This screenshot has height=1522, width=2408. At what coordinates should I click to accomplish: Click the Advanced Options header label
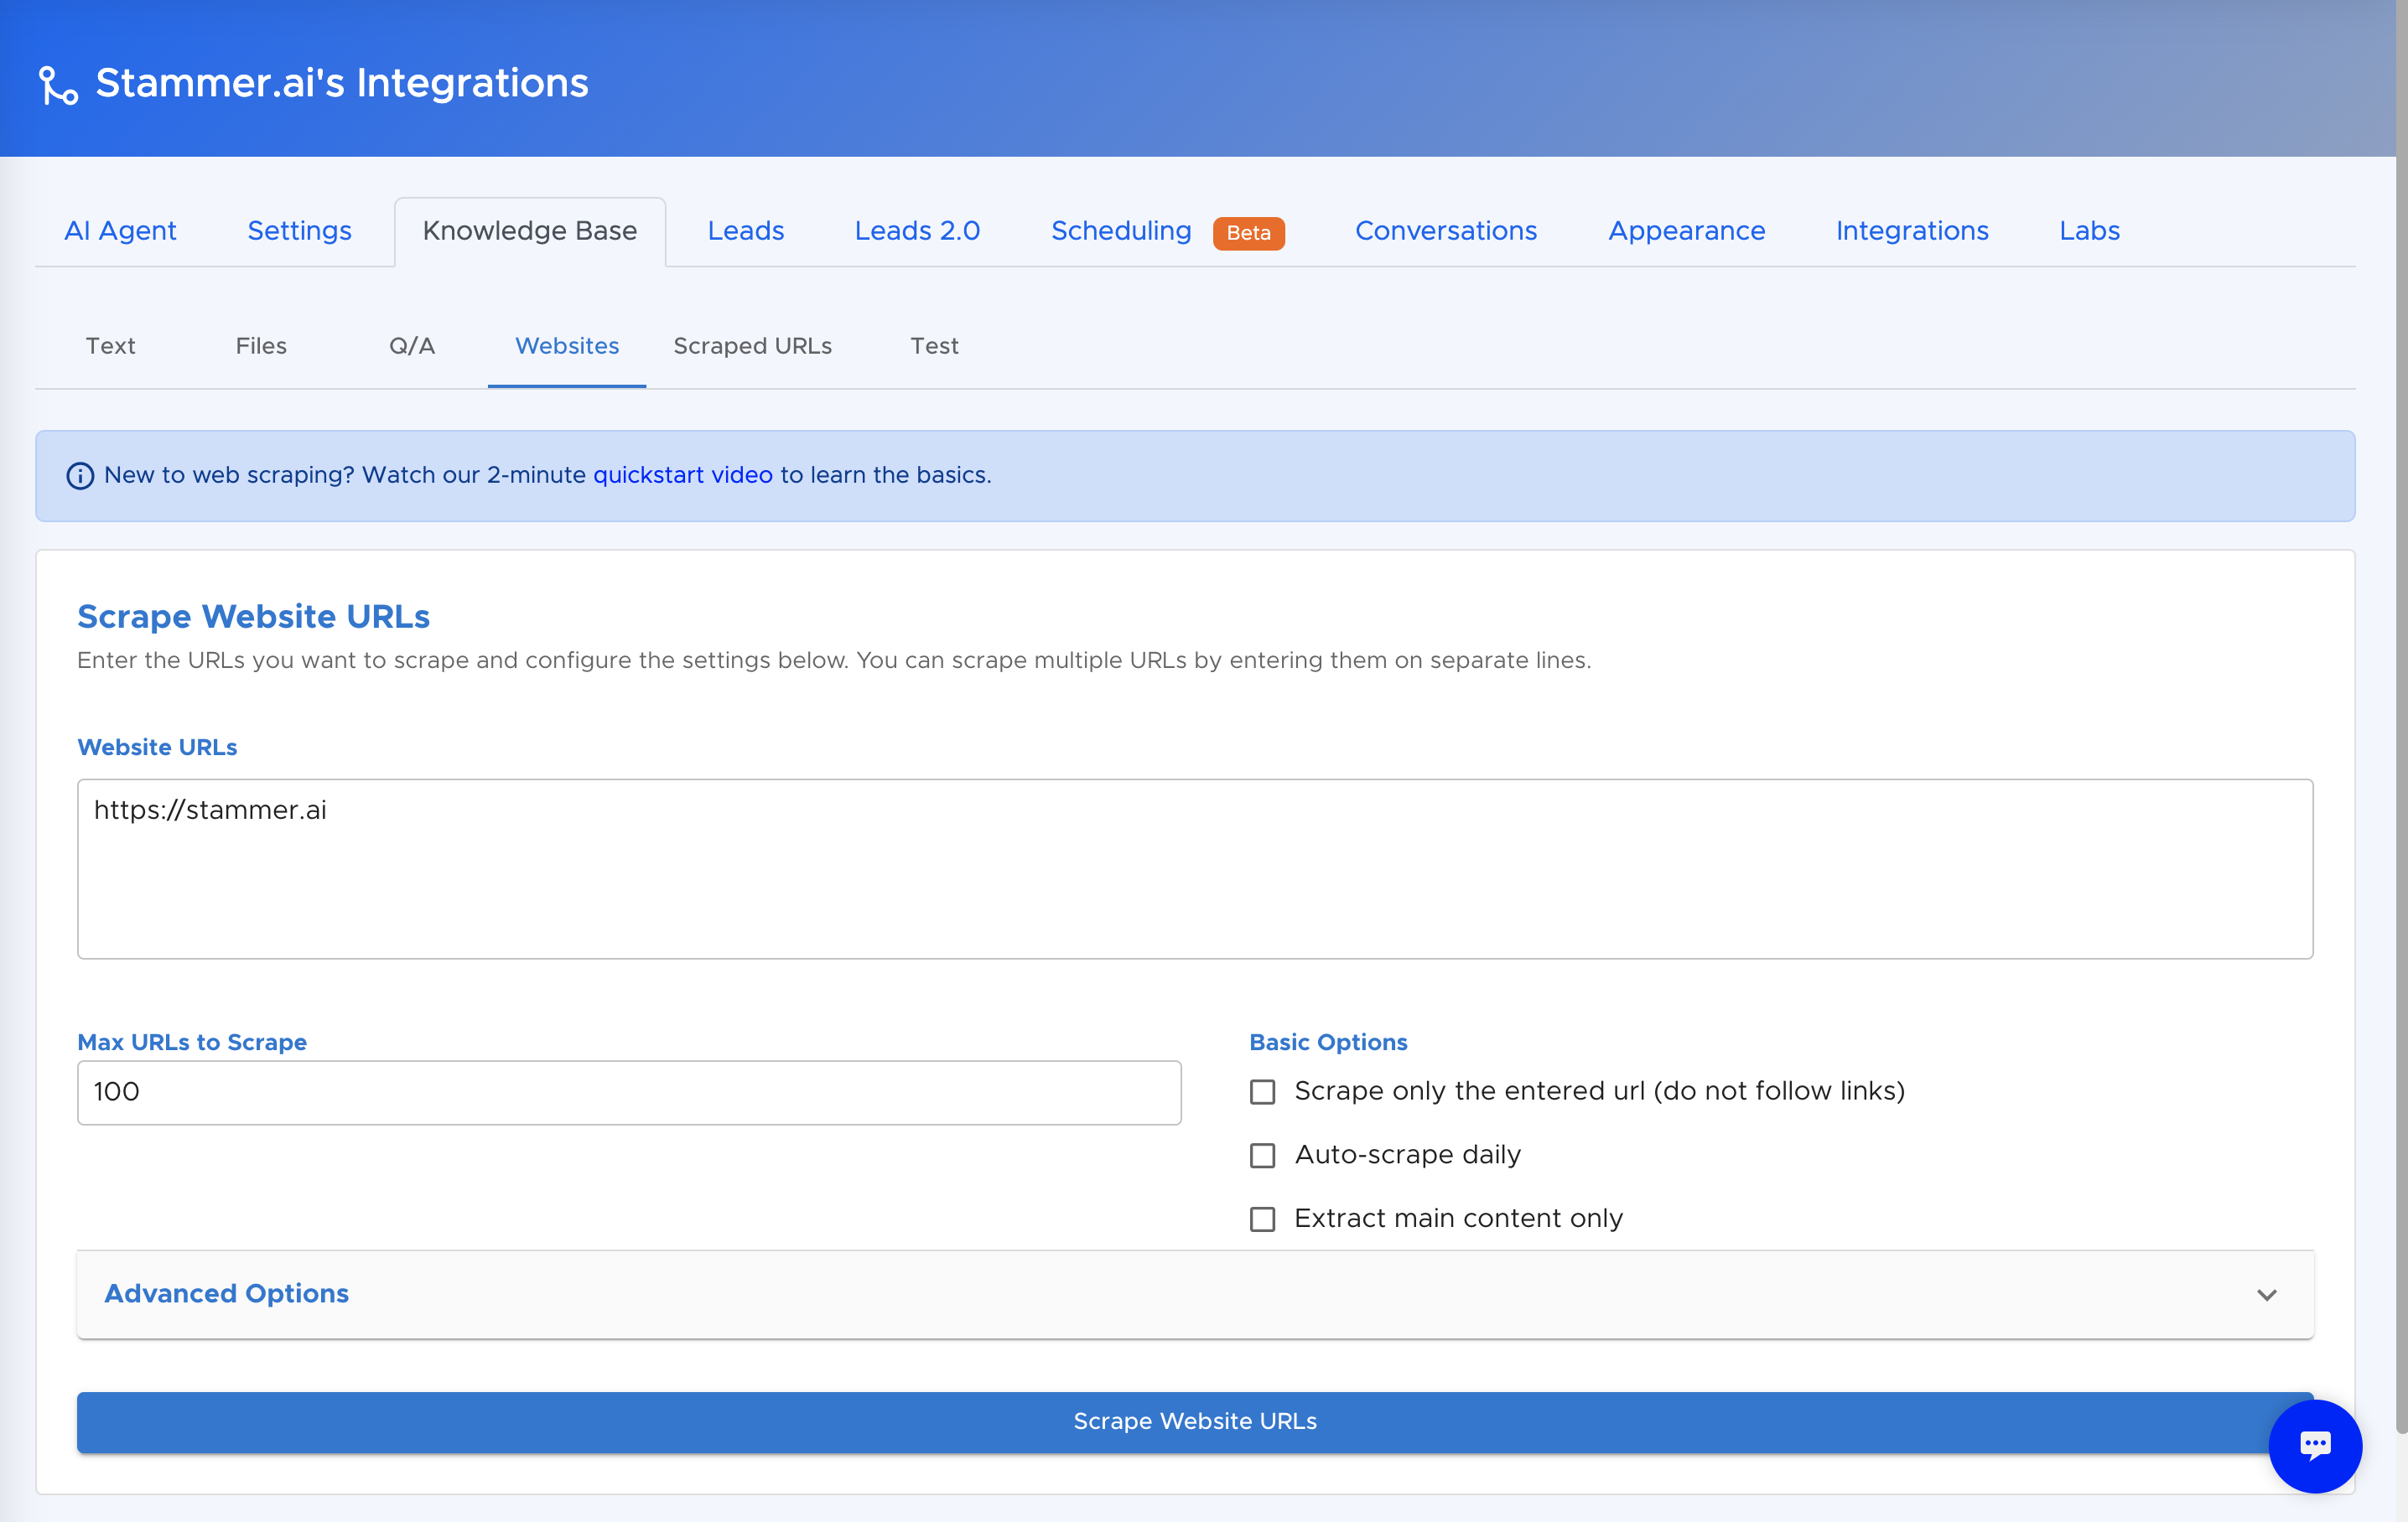[x=227, y=1294]
